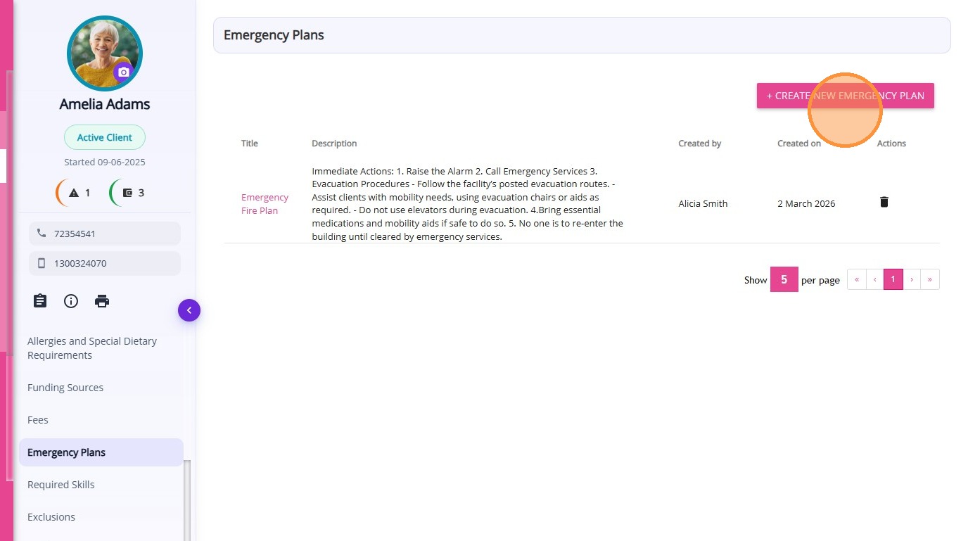Click the camera icon on profile photo

124,72
